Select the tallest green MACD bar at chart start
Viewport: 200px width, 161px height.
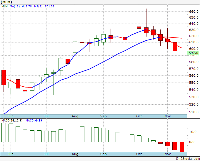coord(4,132)
